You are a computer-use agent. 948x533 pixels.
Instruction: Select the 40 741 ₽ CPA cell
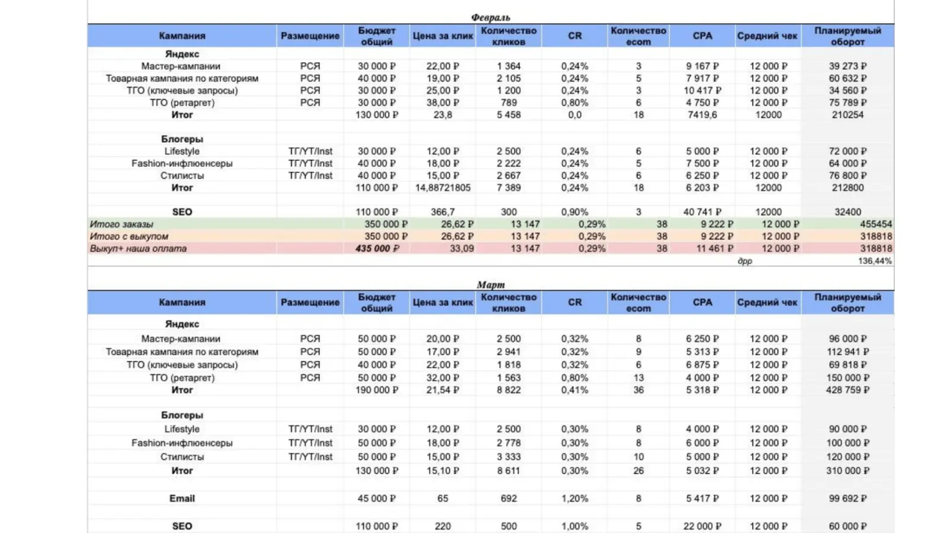(702, 211)
